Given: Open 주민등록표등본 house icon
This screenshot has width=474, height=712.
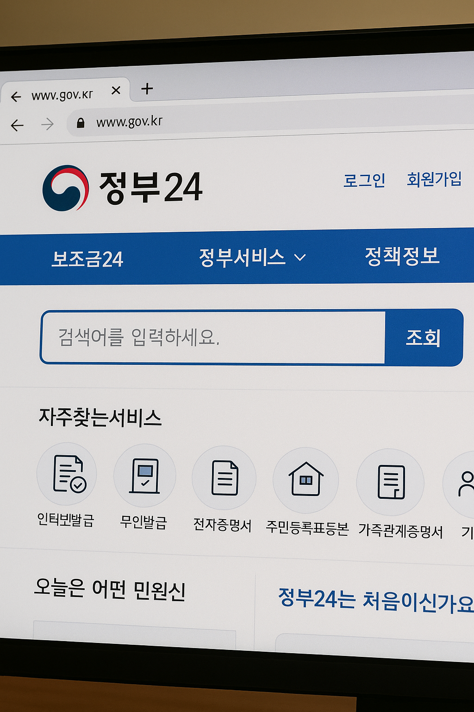Looking at the screenshot, I should click(x=306, y=480).
